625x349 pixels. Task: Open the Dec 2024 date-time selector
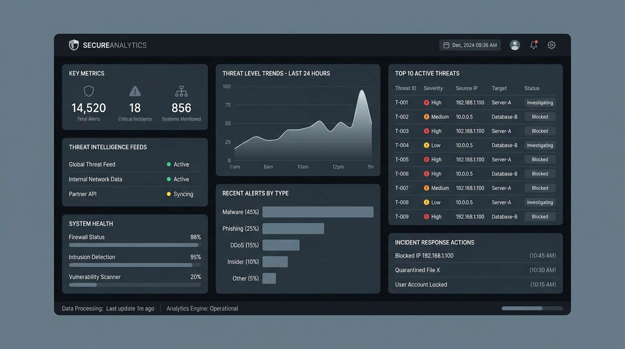click(470, 45)
